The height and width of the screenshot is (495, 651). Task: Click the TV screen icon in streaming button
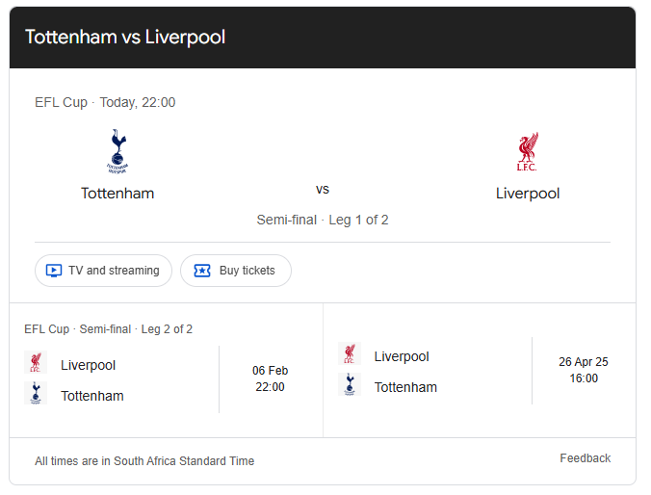pos(54,271)
